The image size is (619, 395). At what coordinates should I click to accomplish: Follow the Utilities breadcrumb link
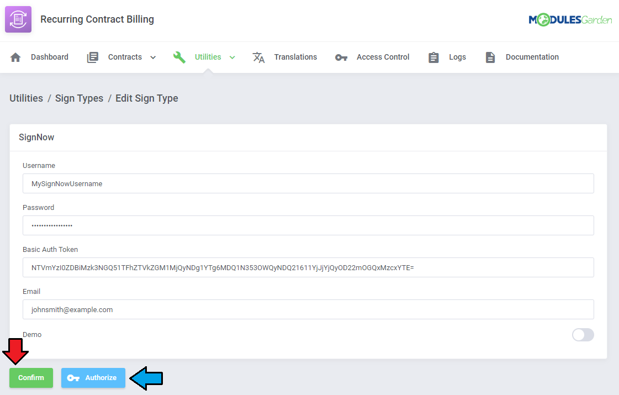26,98
